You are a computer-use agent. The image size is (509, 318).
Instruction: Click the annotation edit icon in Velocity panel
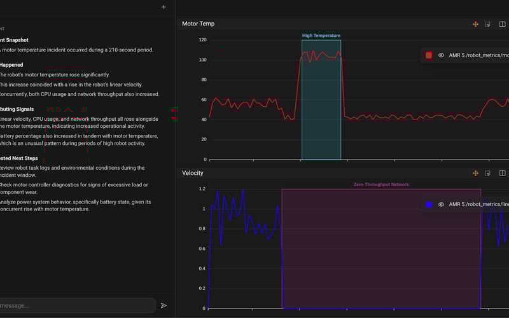coord(487,173)
